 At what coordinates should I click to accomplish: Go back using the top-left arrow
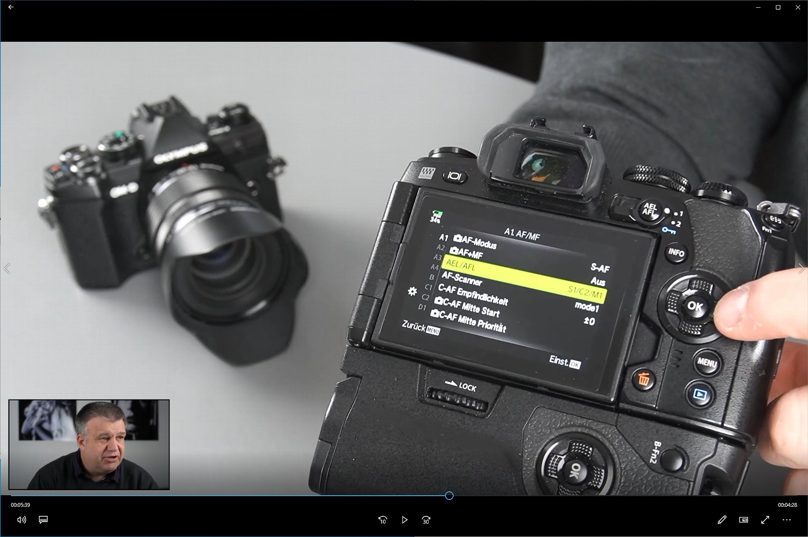click(x=11, y=7)
